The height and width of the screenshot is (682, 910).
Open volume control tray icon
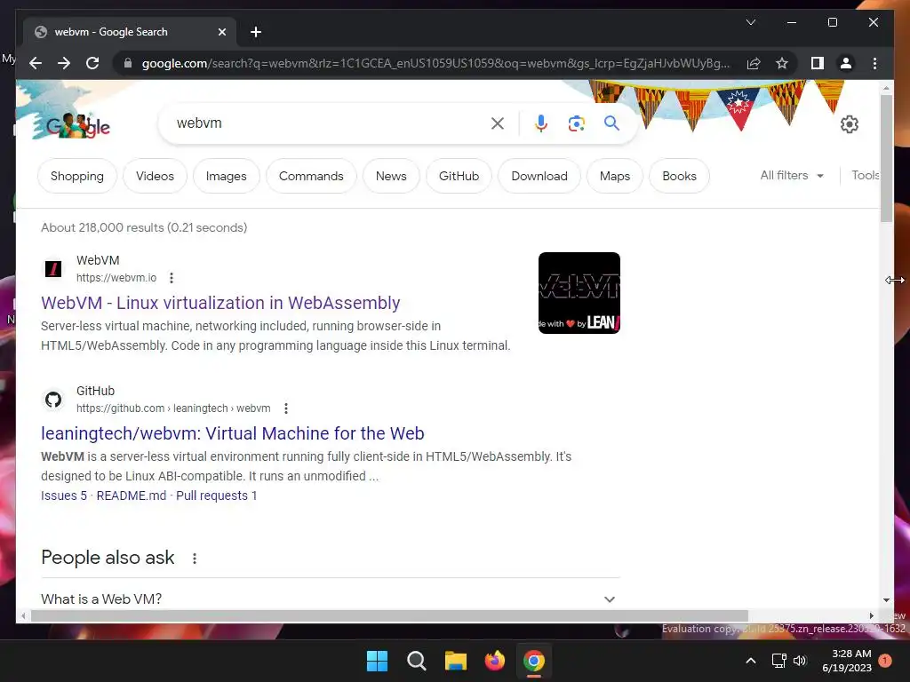tap(800, 661)
